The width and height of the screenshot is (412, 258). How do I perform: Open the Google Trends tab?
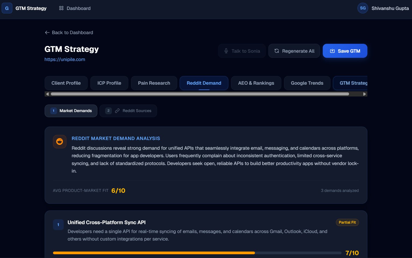click(x=307, y=83)
